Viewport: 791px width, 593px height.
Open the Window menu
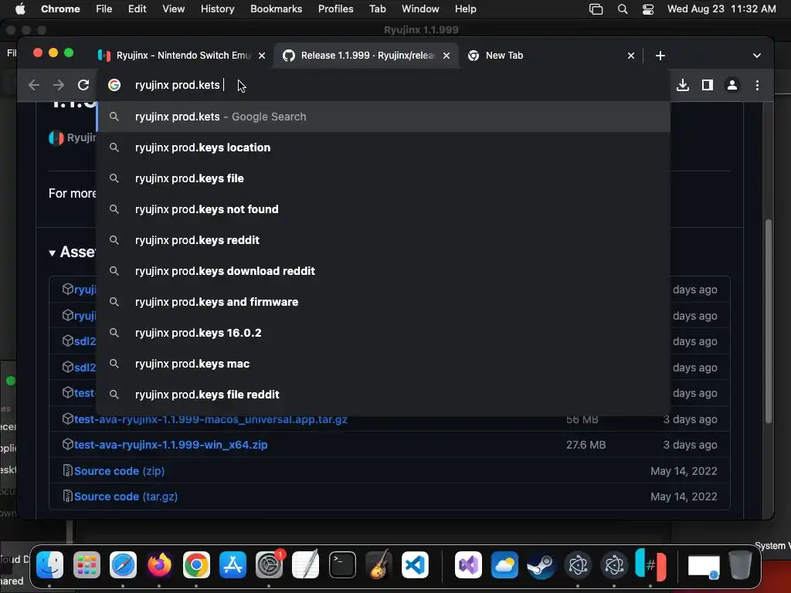pos(420,8)
